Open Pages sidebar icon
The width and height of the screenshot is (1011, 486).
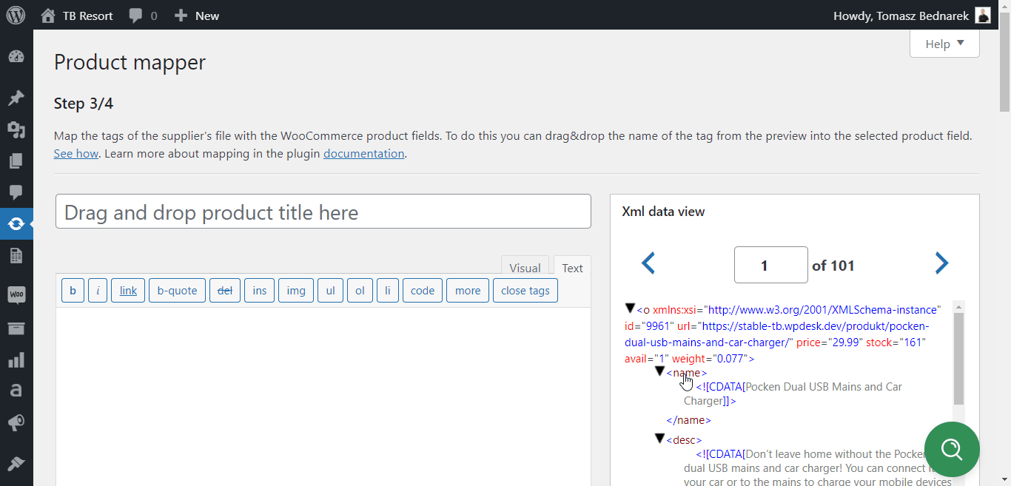[x=16, y=161]
